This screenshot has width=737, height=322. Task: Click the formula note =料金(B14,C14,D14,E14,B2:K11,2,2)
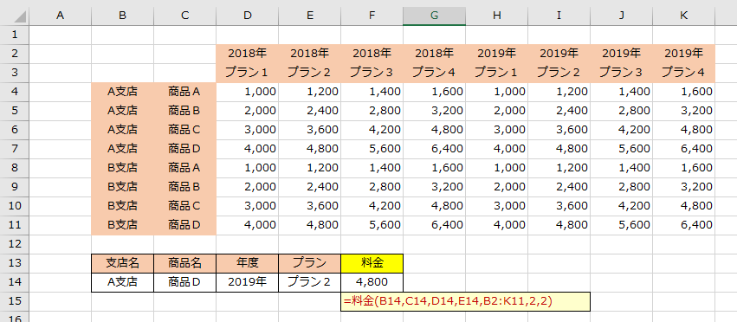(465, 301)
